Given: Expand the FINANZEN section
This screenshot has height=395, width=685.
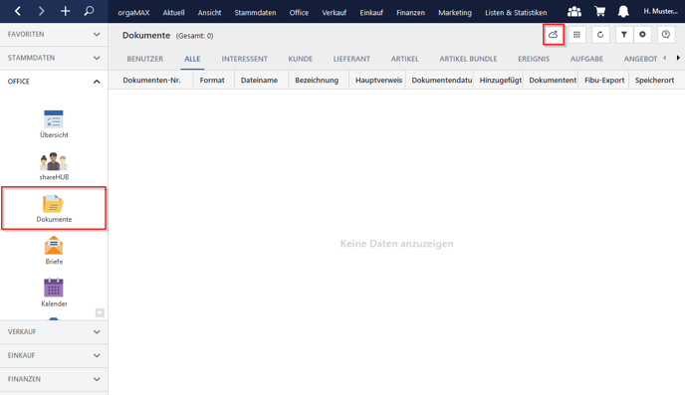Looking at the screenshot, I should [54, 379].
